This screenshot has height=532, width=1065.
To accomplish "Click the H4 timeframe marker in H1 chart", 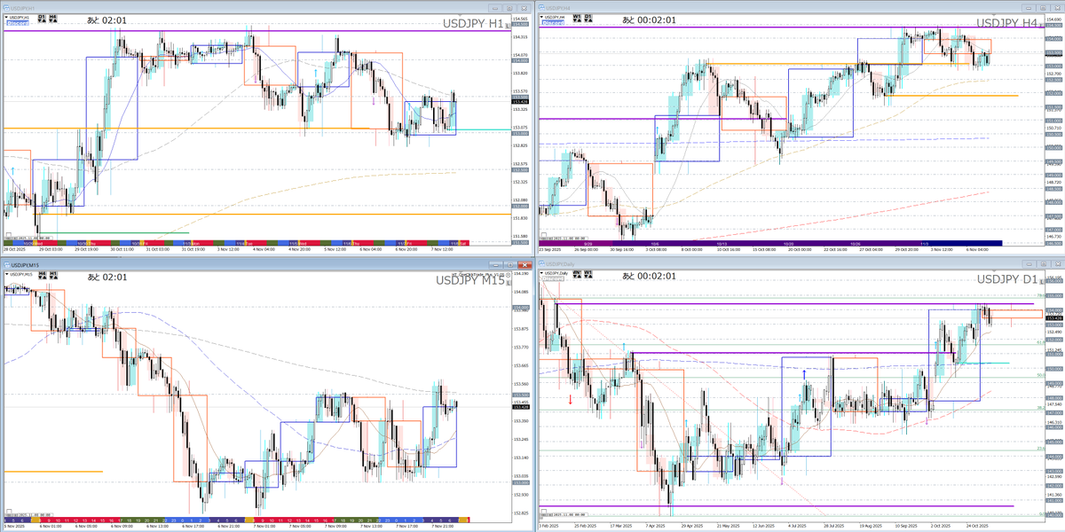I will point(53,19).
